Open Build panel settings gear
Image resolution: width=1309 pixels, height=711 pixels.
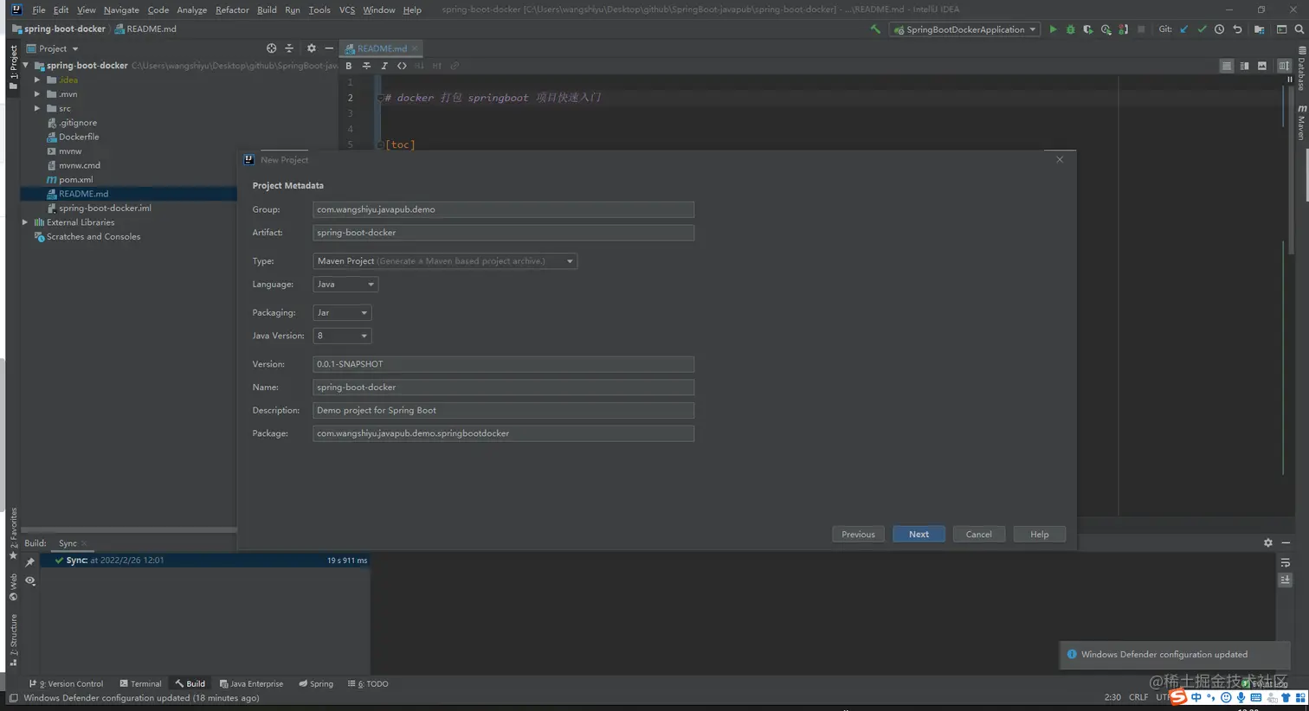[1268, 543]
